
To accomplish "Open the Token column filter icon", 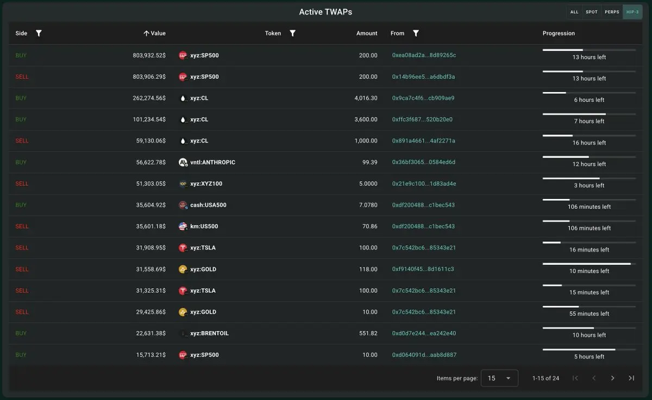I will [292, 33].
